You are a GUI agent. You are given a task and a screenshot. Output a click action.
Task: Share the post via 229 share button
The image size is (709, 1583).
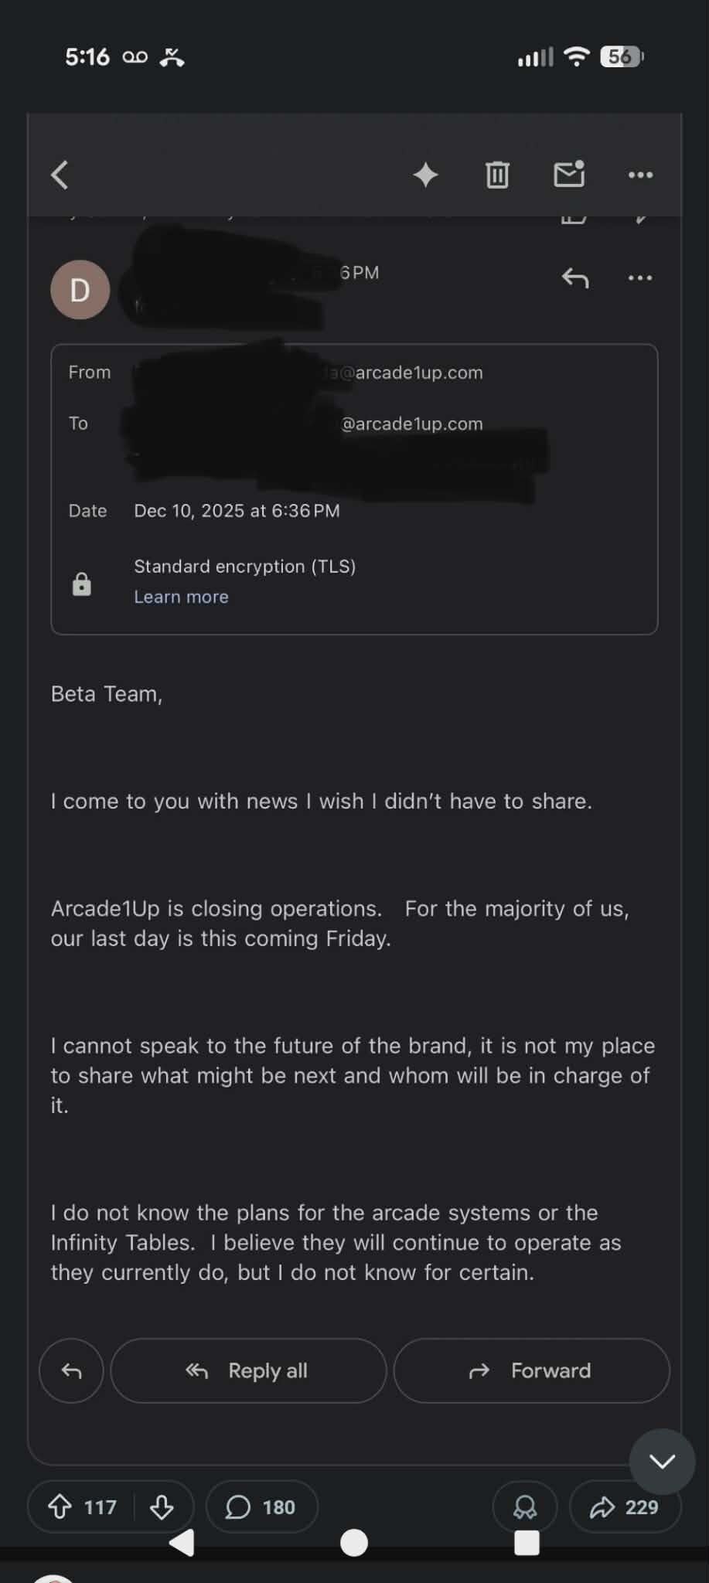point(625,1506)
